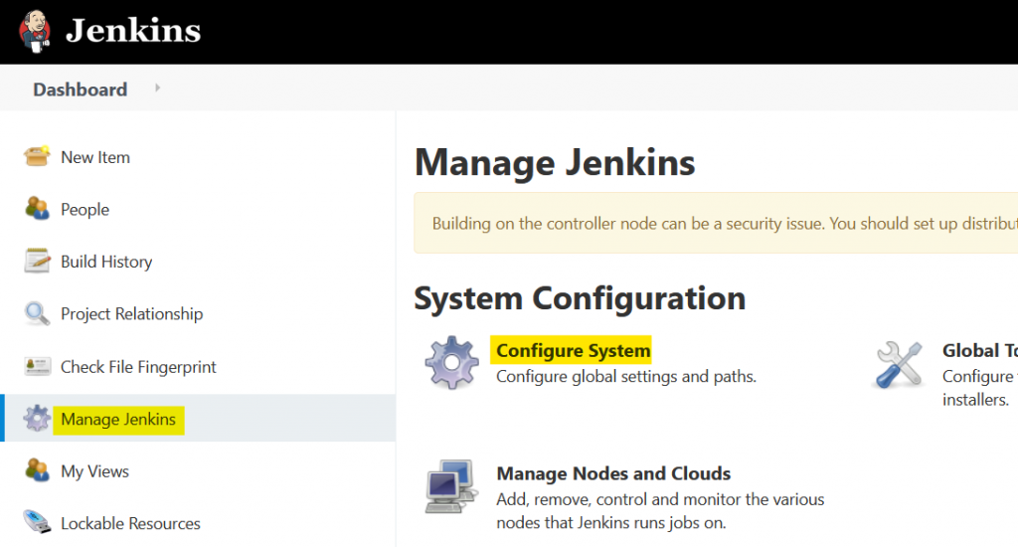The image size is (1018, 547).
Task: Click the Manage Jenkins gear icon in sidebar
Action: point(37,419)
